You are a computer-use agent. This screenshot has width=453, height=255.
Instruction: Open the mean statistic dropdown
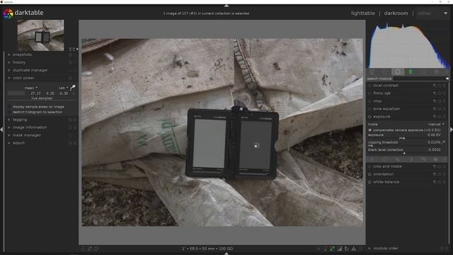[x=31, y=88]
